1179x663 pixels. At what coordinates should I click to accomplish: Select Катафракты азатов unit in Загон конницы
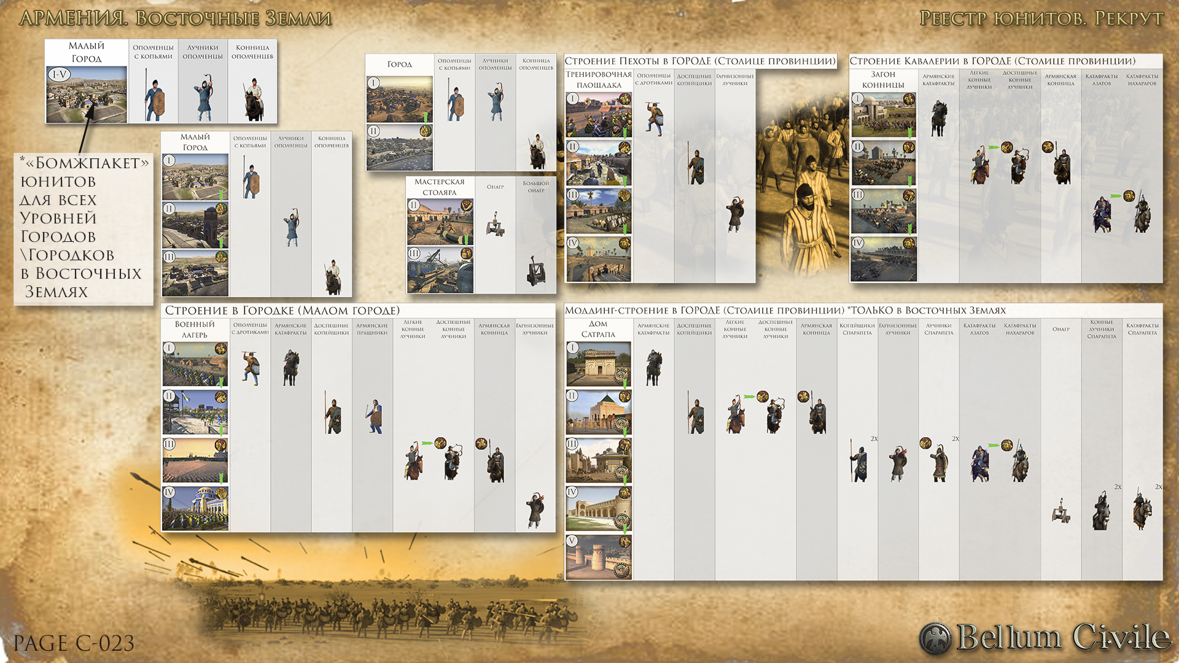1102,214
